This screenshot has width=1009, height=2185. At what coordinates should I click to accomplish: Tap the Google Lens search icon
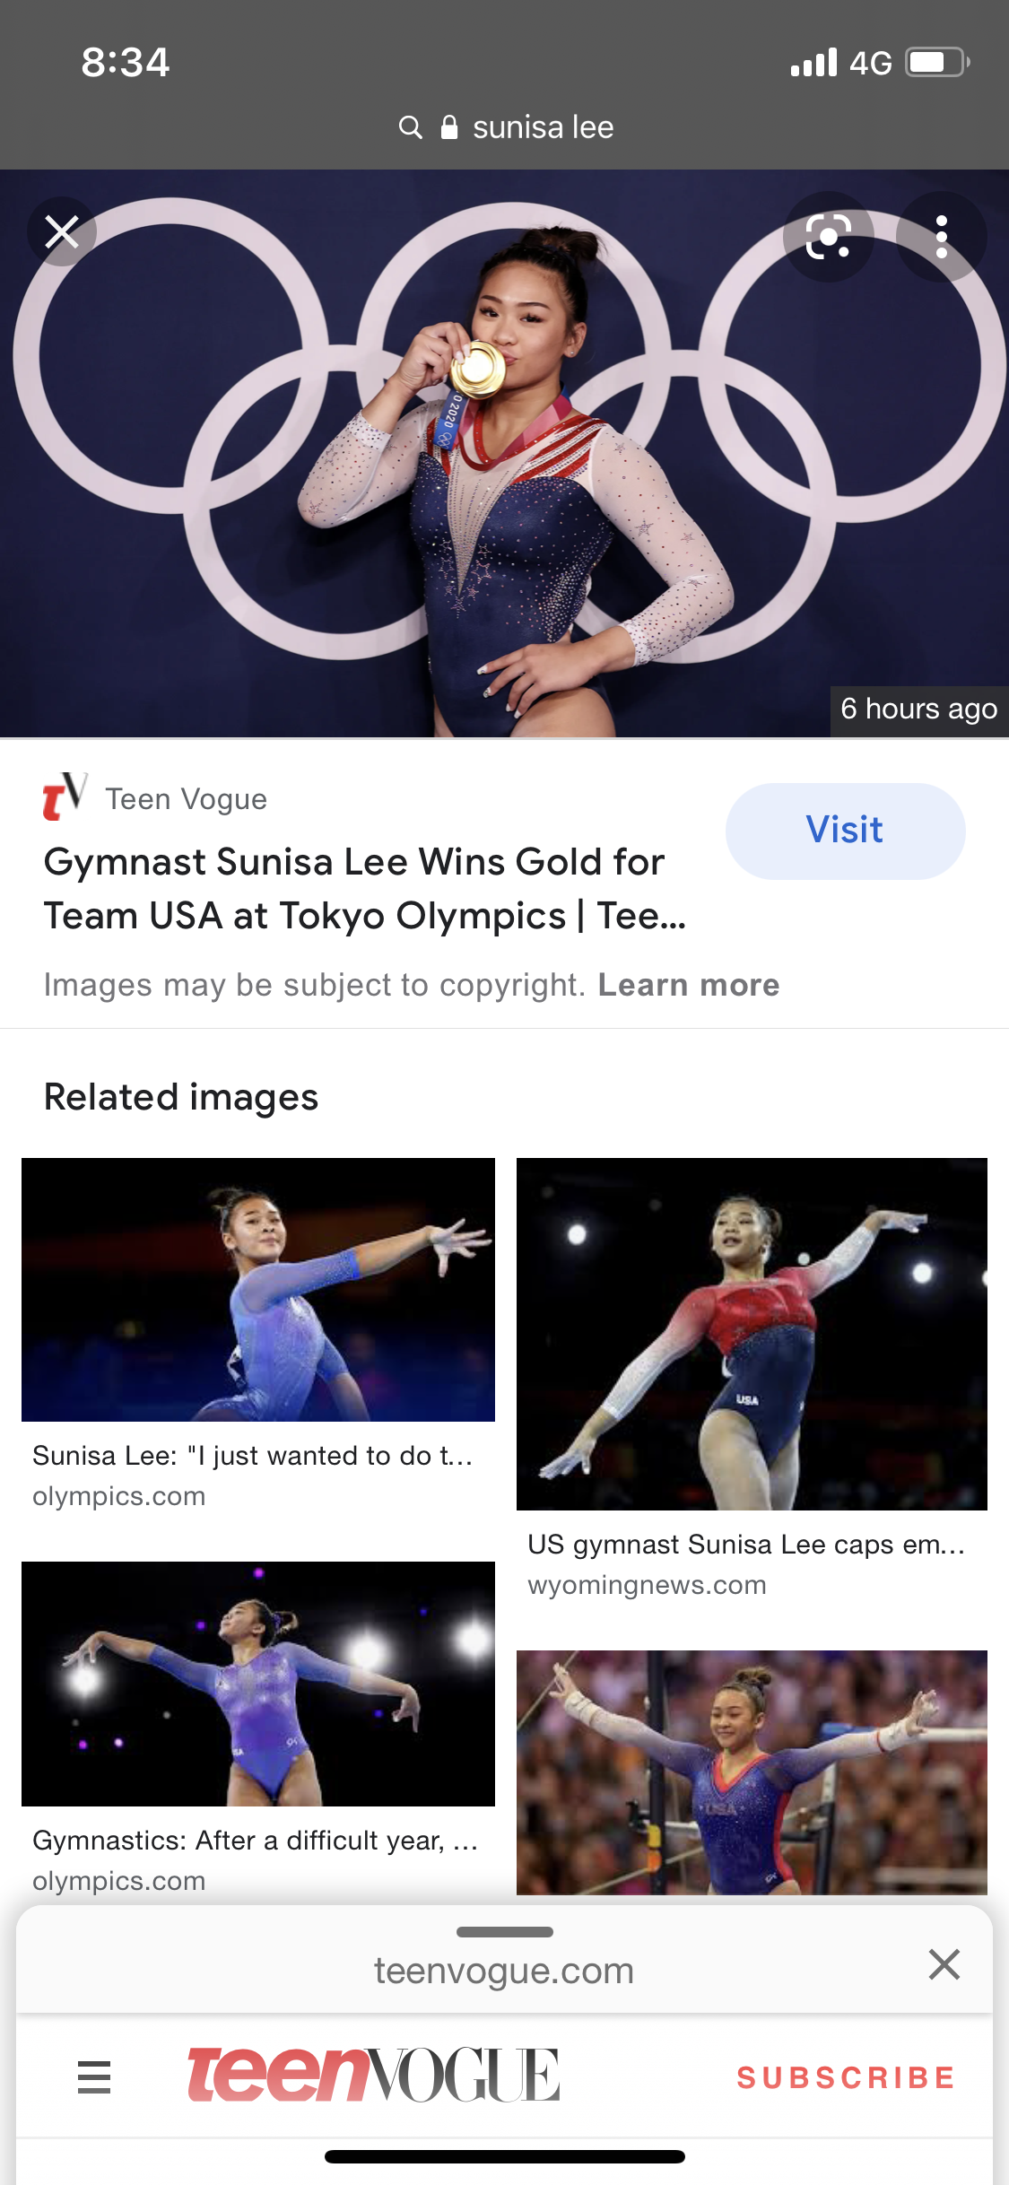pyautogui.click(x=828, y=237)
